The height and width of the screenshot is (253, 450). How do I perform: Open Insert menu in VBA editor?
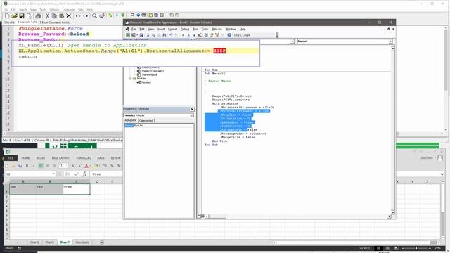coord(161,30)
